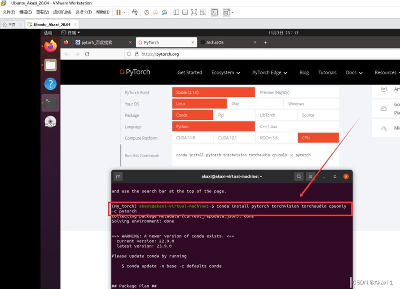This screenshot has width=400, height=289.
Task: Select CUDA 11.8 compute platform
Action: (x=193, y=138)
